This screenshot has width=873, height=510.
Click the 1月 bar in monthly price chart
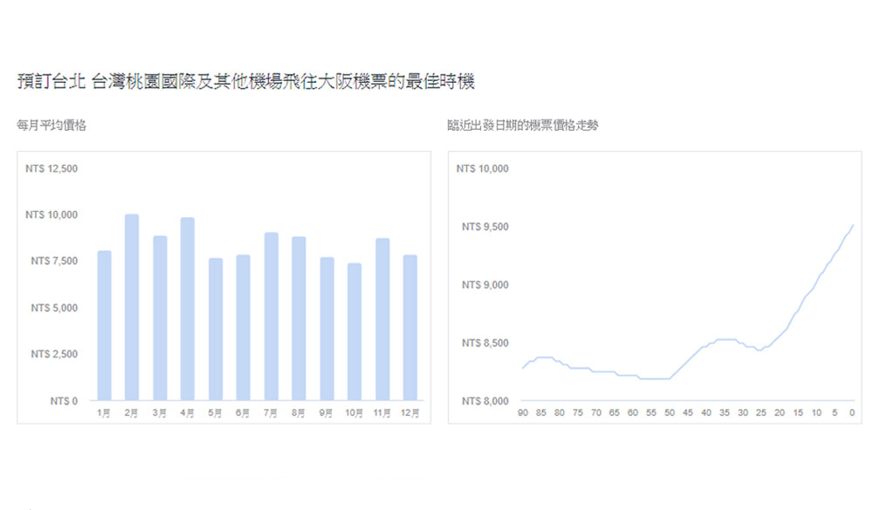[x=104, y=325]
